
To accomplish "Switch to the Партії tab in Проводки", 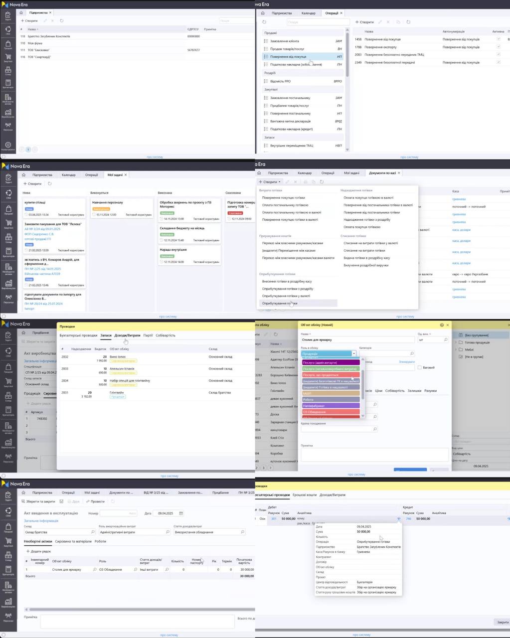I will point(148,335).
